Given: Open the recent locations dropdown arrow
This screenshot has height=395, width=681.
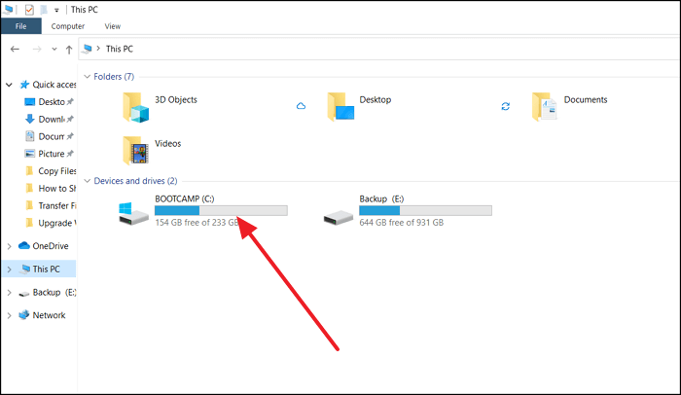Looking at the screenshot, I should click(x=54, y=48).
